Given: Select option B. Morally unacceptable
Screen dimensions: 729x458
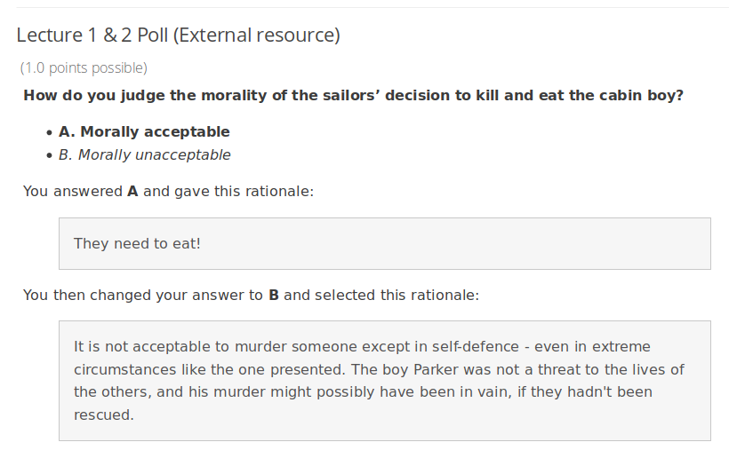Looking at the screenshot, I should [x=145, y=154].
